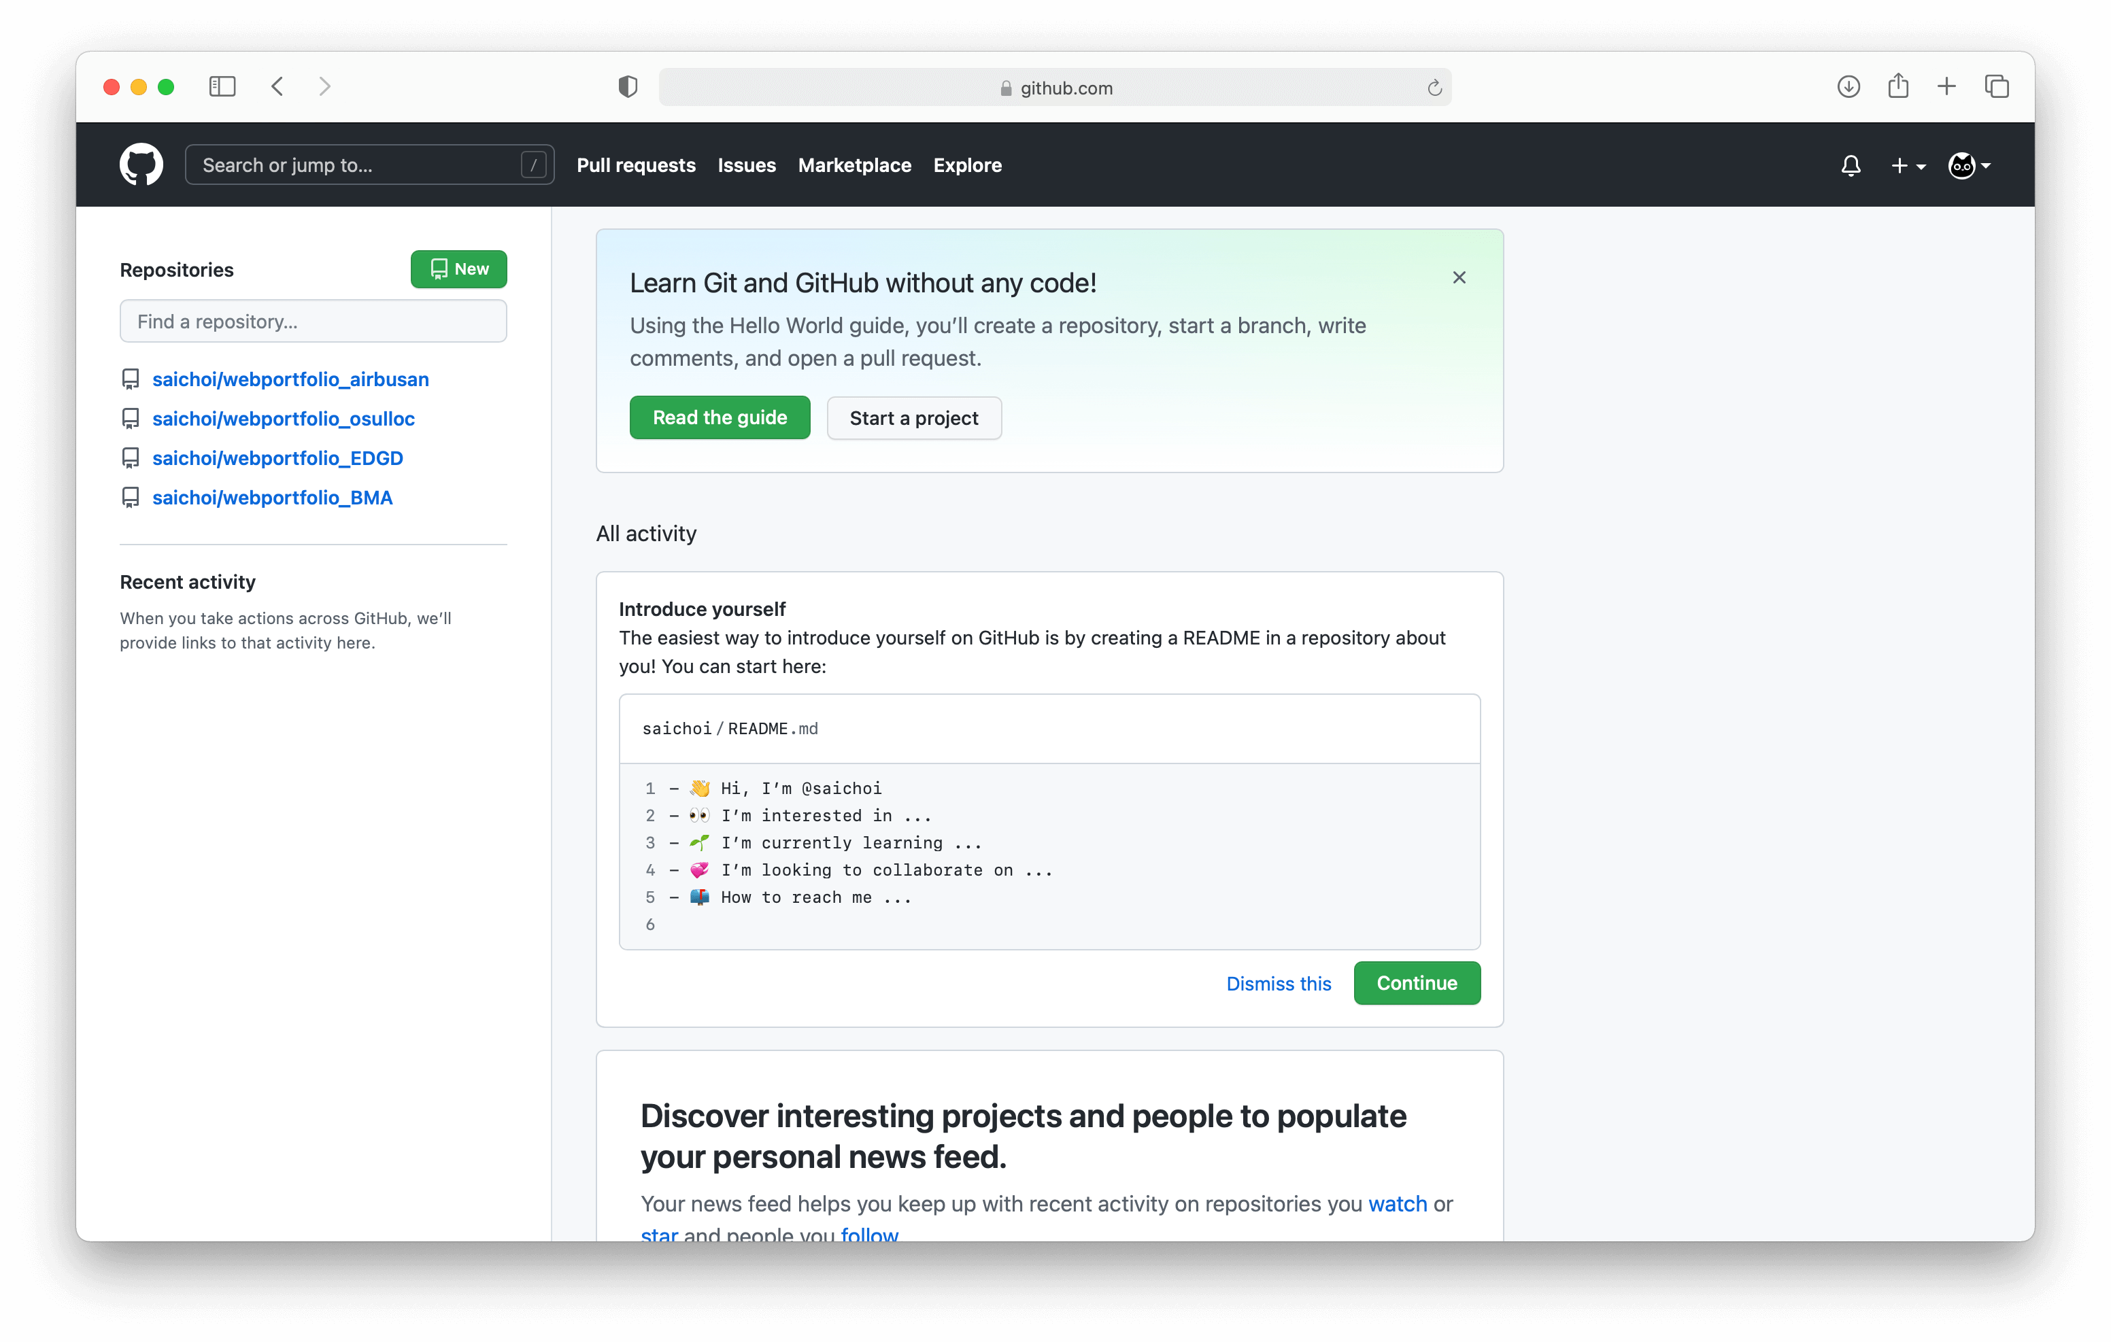Open Issues page
Viewport: 2111px width, 1342px height.
pyautogui.click(x=746, y=165)
